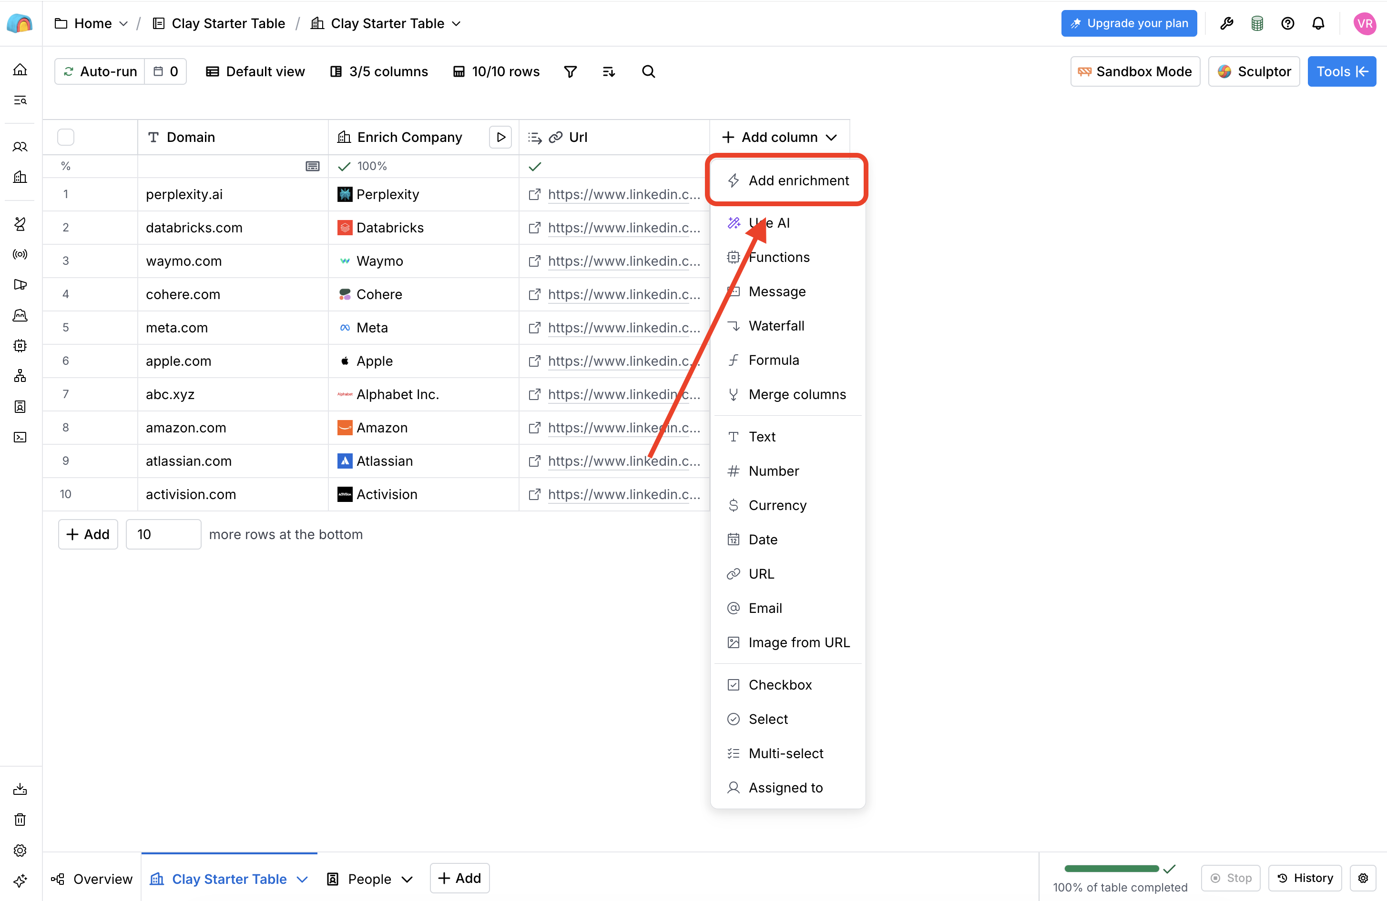Open the scheduled runs counter showing 0
The image size is (1387, 901).
coord(165,71)
